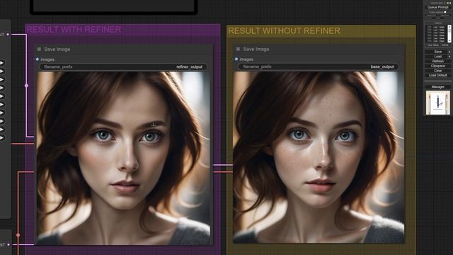Click the Refresh button above Clipspace
453x255 pixels.
point(438,62)
